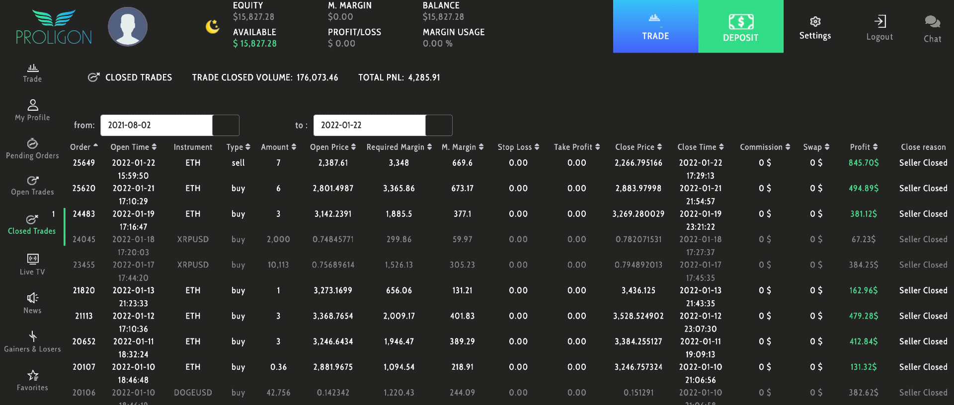The width and height of the screenshot is (954, 405).
Task: Click the blue TRADE button
Action: pyautogui.click(x=655, y=26)
